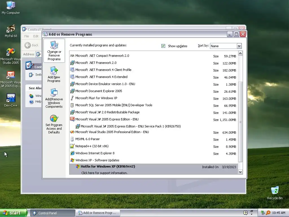Click the .NET Framework 4 Client Profile icon
Screen dimensions: 289x217
(72, 70)
